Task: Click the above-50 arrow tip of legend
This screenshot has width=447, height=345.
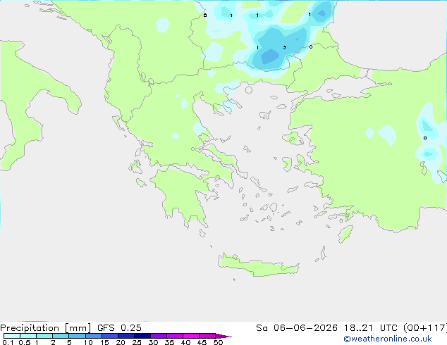Action: 223,337
